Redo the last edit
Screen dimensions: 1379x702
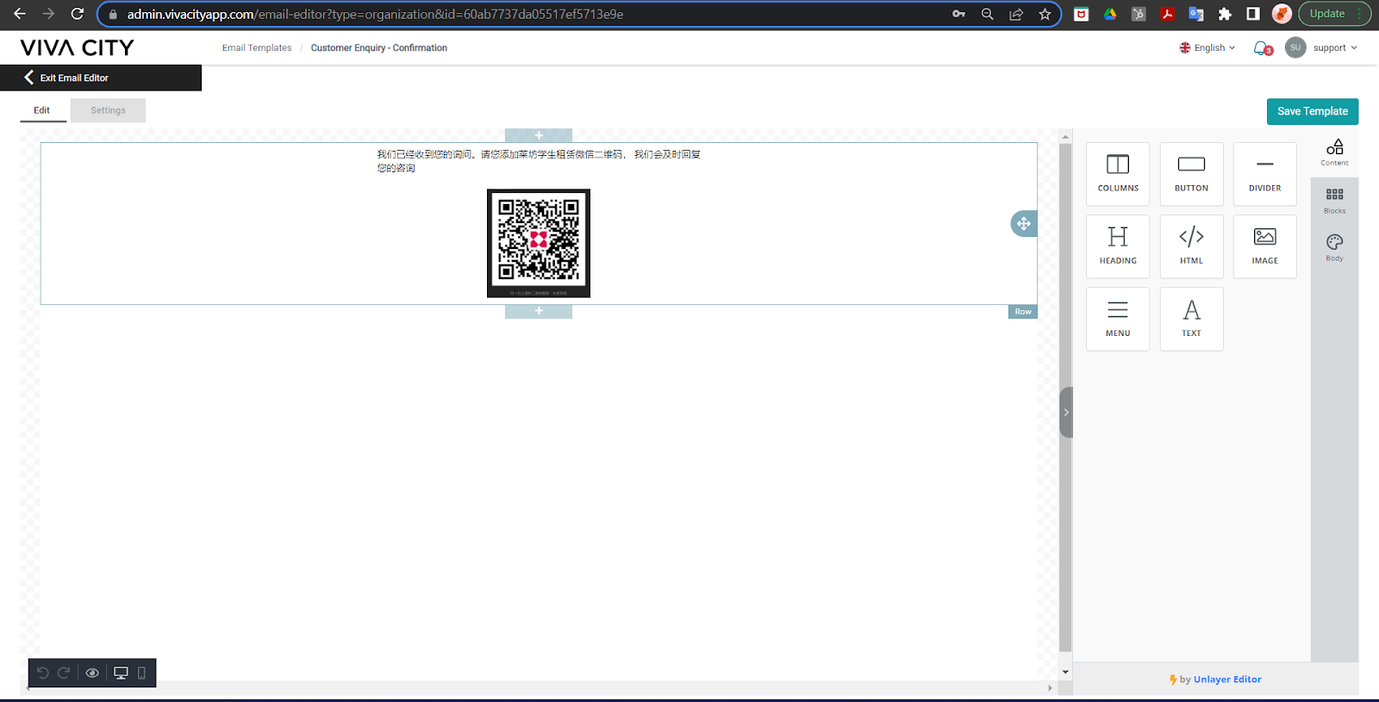[x=64, y=673]
